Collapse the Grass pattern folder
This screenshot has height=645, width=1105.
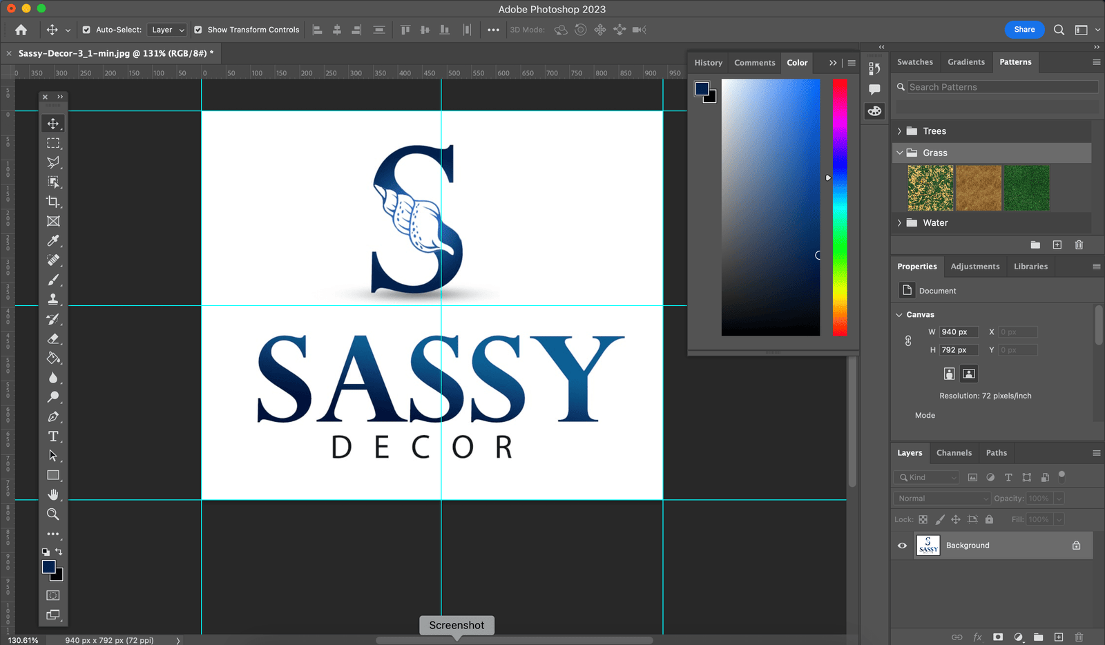coord(899,153)
